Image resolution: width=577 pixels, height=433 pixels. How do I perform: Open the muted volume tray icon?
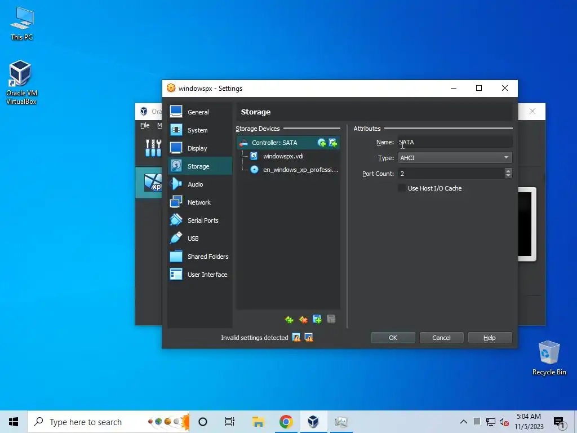[x=504, y=422]
